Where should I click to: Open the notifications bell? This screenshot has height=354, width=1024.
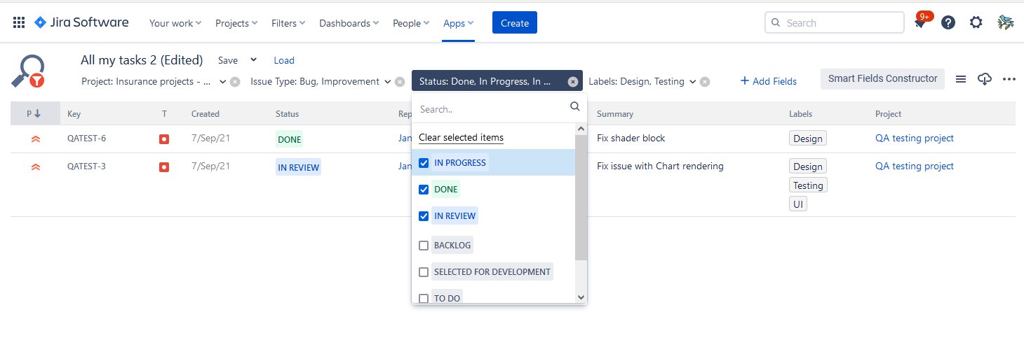(919, 23)
